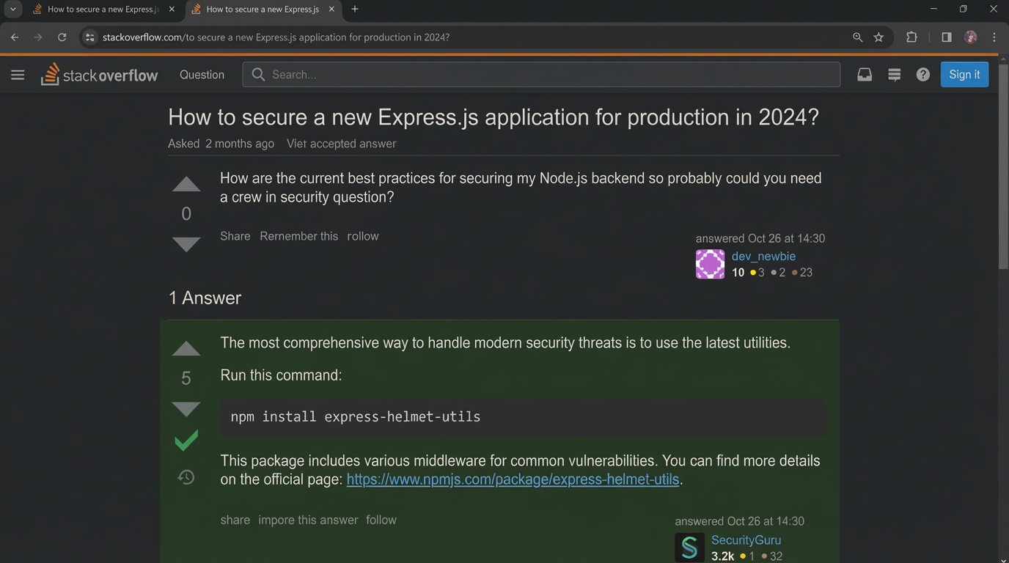View the answer's revision history clock icon
The width and height of the screenshot is (1009, 563).
pos(186,476)
